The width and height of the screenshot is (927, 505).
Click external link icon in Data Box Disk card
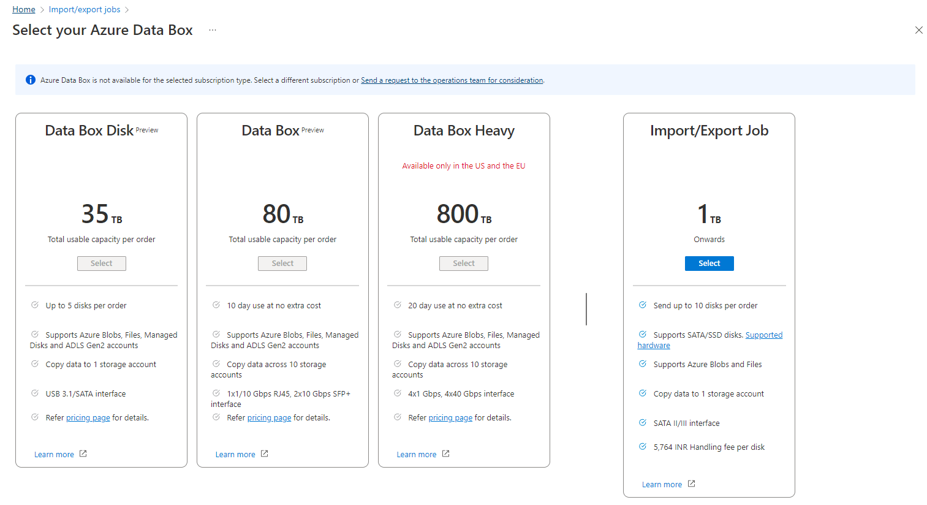[83, 454]
